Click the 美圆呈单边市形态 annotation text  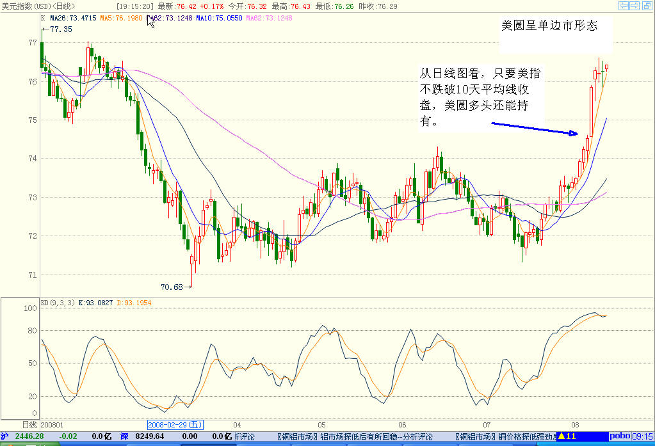pos(550,26)
